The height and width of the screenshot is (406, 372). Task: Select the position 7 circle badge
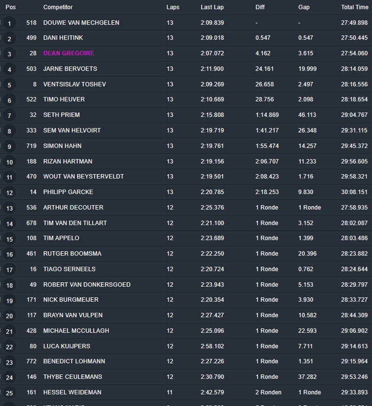[x=9, y=115]
